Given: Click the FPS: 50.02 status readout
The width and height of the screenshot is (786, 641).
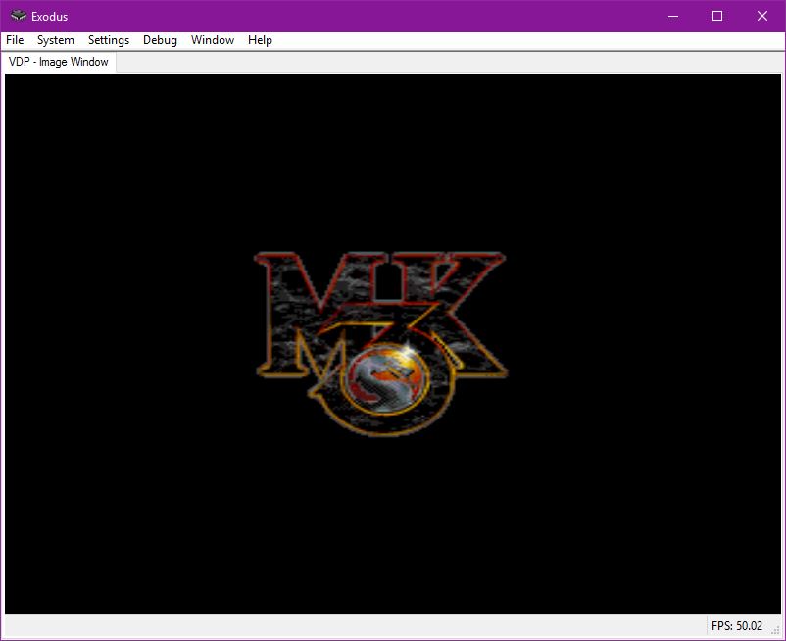Looking at the screenshot, I should point(736,626).
